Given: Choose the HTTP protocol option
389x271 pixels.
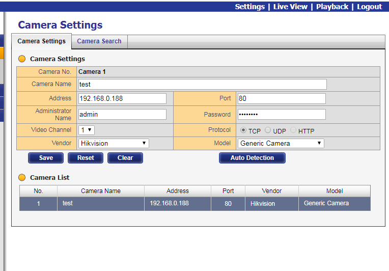Looking at the screenshot, I should (x=293, y=130).
